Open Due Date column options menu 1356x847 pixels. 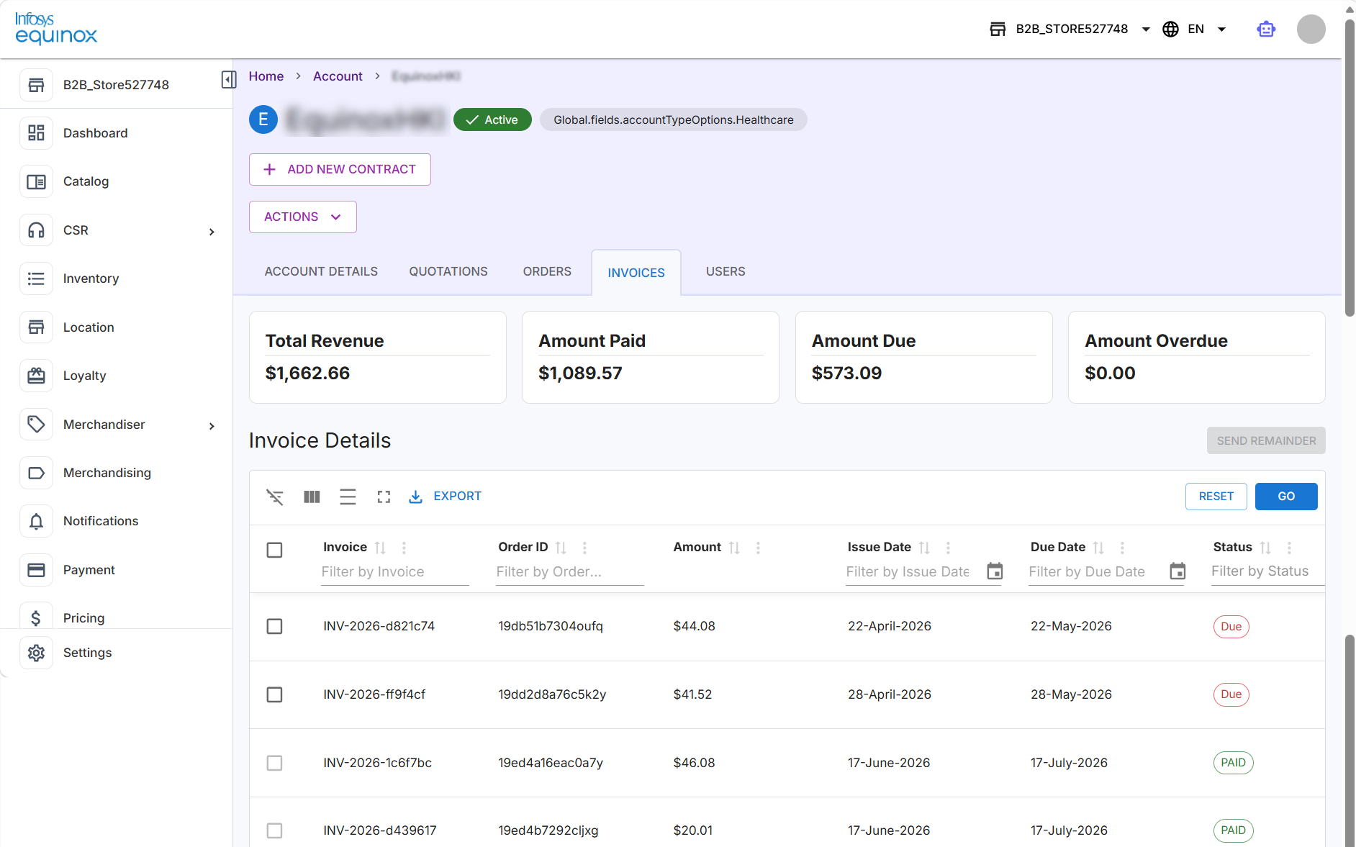pos(1122,548)
